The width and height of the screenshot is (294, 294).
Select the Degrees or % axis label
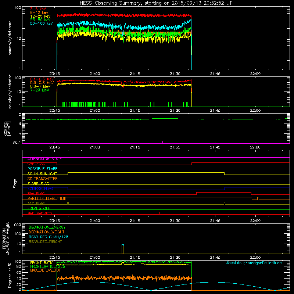(10, 275)
